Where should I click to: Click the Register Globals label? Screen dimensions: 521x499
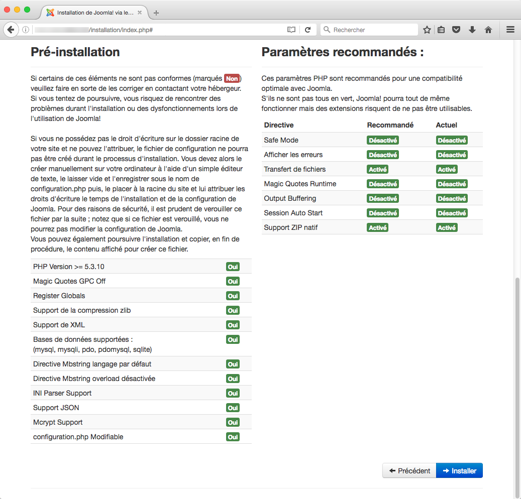[x=59, y=296]
